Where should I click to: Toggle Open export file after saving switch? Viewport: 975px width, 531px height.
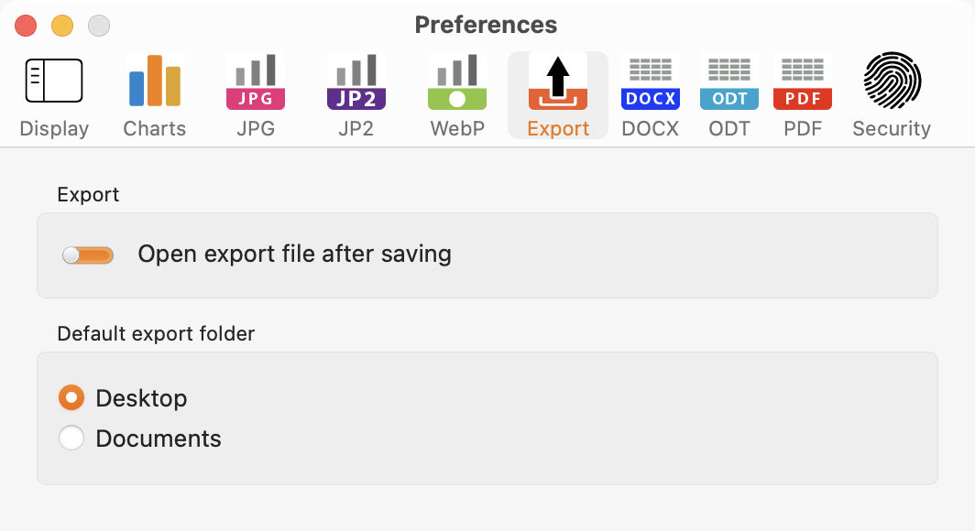pyautogui.click(x=88, y=255)
